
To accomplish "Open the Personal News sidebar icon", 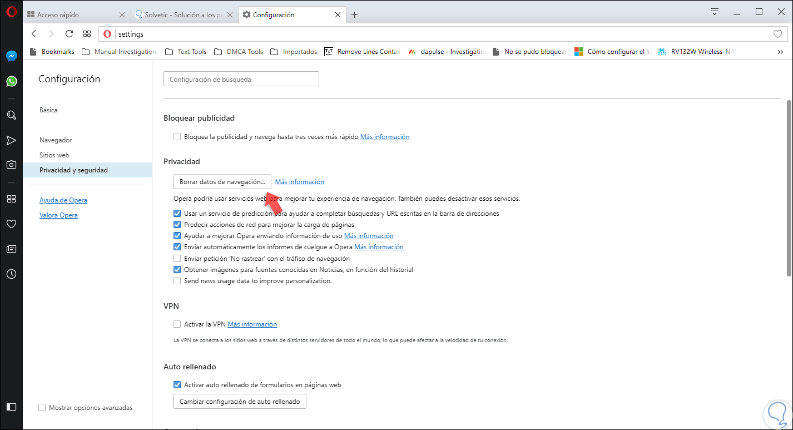I will point(11,249).
